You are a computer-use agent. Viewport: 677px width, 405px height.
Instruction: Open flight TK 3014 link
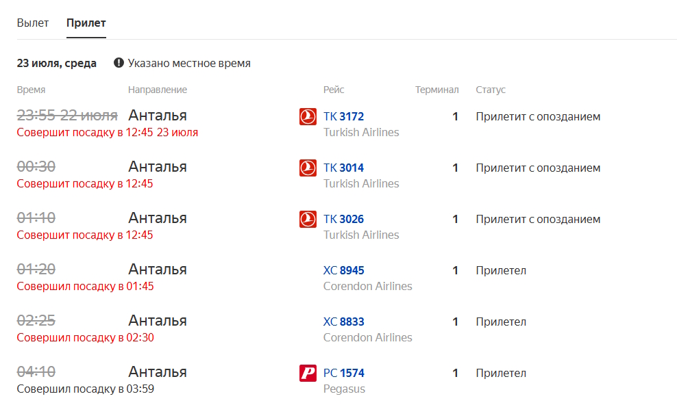(344, 168)
